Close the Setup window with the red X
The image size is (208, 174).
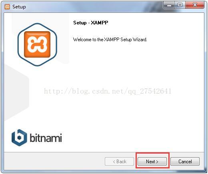coord(195,5)
